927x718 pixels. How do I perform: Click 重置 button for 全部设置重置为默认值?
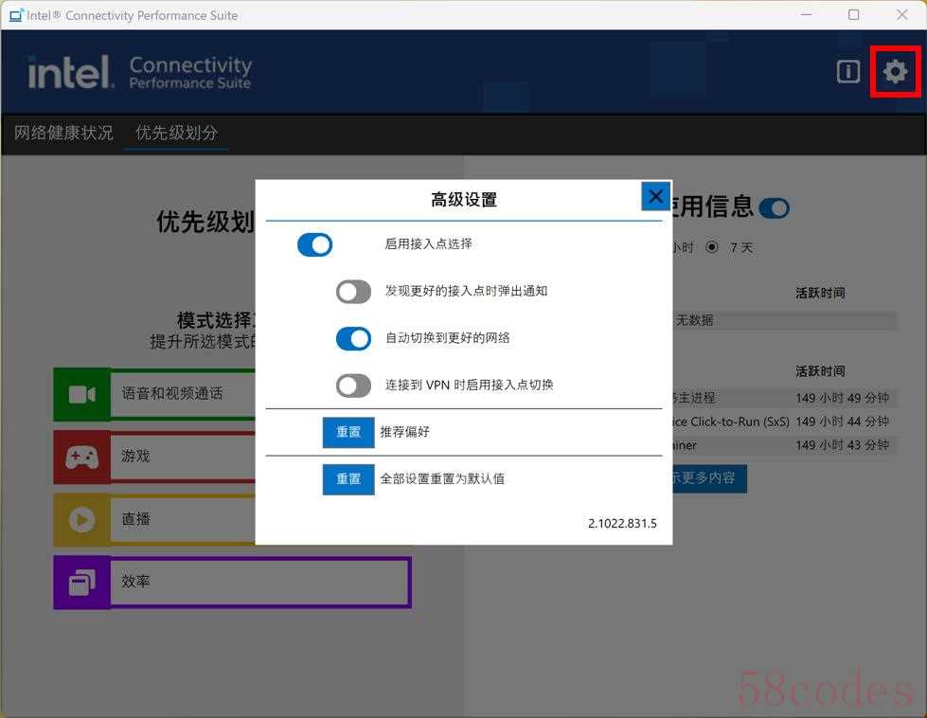tap(348, 479)
